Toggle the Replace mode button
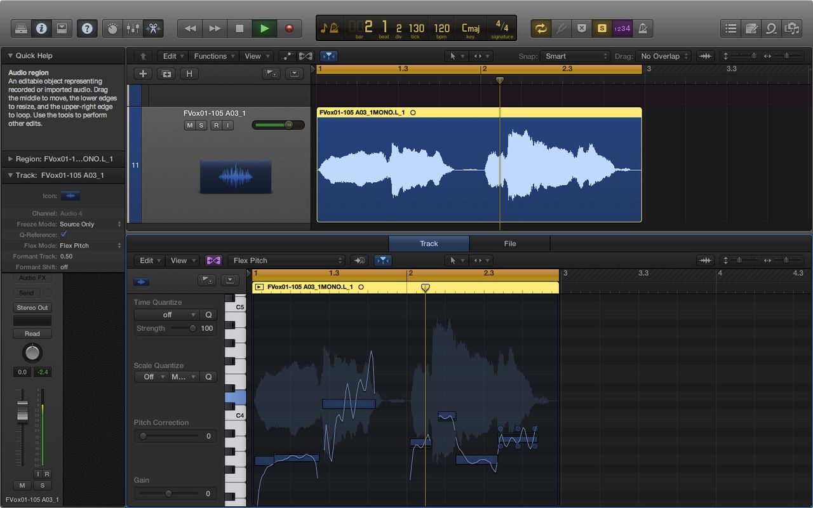 581,28
